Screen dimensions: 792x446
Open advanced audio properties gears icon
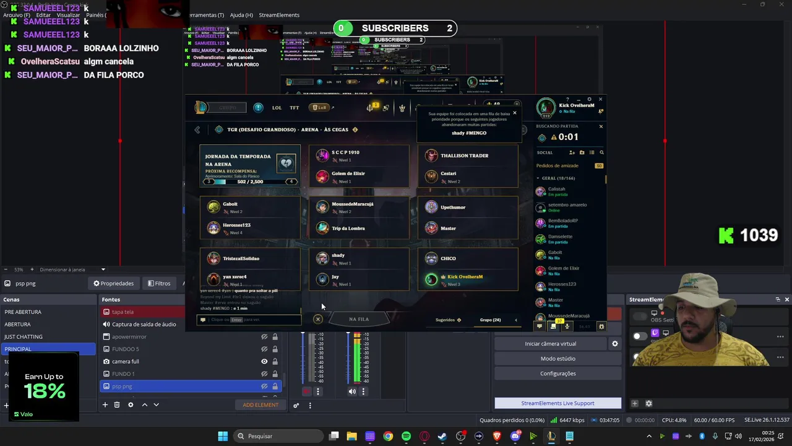[296, 405]
